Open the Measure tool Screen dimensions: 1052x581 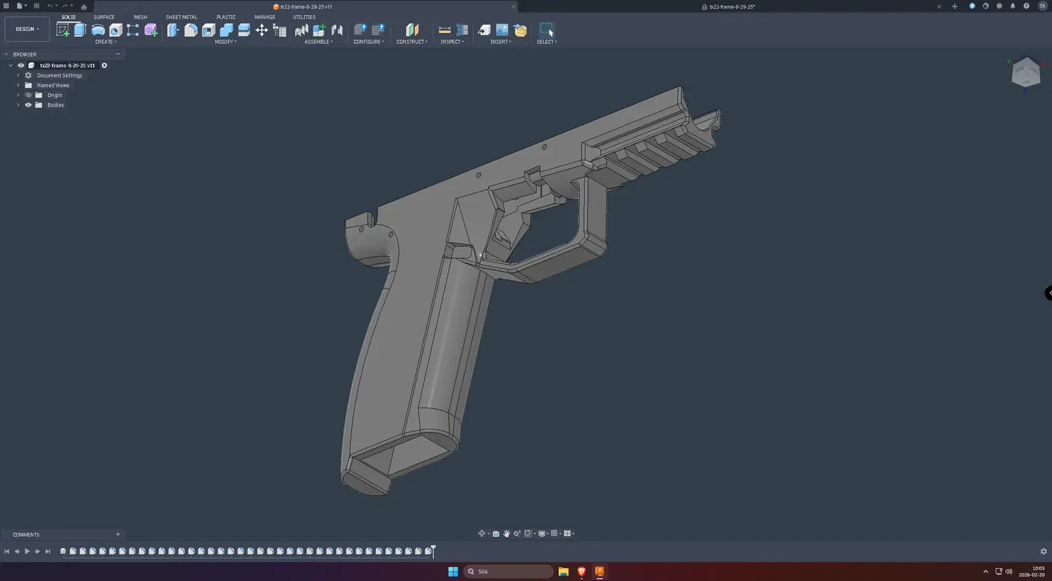[x=444, y=30]
